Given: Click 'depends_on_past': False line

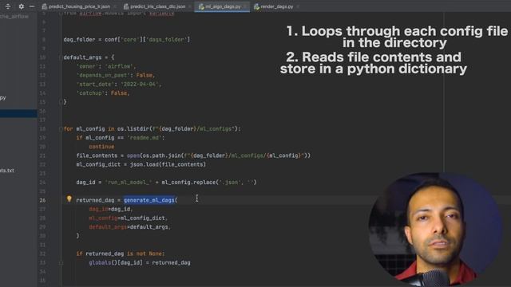Looking at the screenshot, I should coord(116,75).
